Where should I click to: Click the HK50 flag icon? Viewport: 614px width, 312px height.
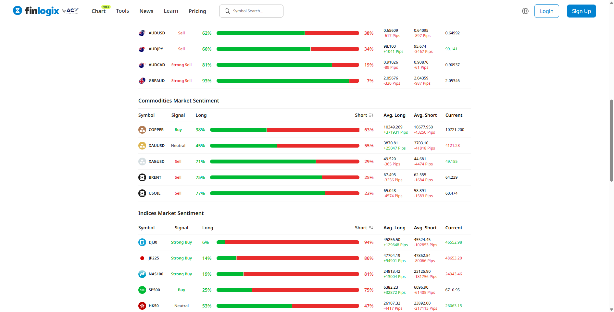(142, 306)
